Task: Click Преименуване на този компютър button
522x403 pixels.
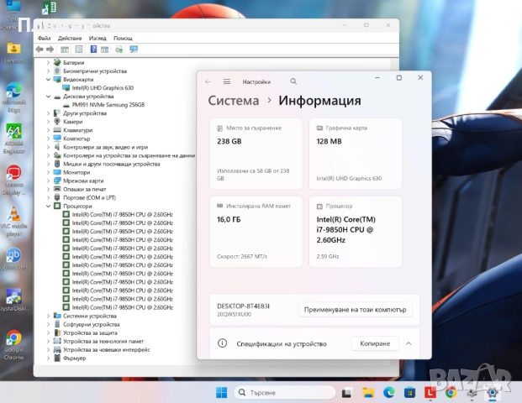Action: (356, 310)
